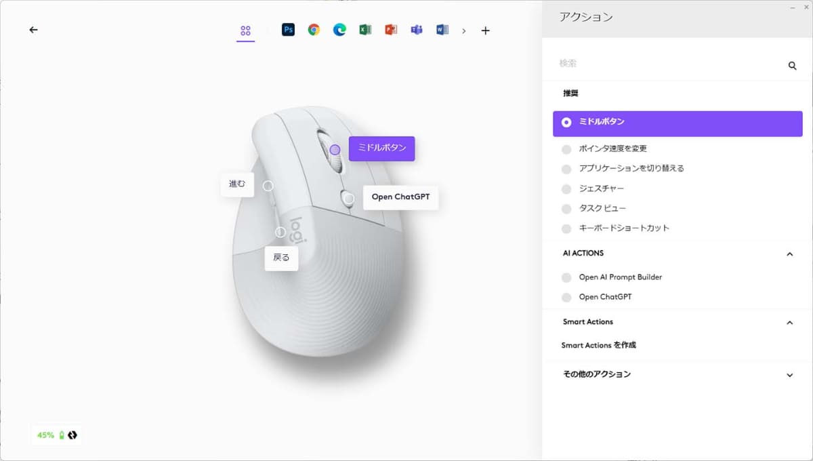Screen dimensions: 813x461
Task: Select the Excel application icon
Action: [364, 30]
